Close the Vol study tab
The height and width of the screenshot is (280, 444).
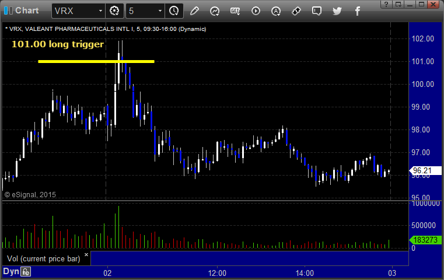[x=86, y=254]
